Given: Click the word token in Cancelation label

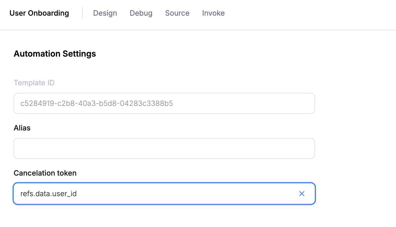Looking at the screenshot, I should [67, 173].
